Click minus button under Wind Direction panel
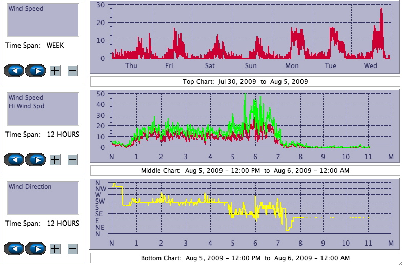The image size is (402, 265). click(x=72, y=249)
